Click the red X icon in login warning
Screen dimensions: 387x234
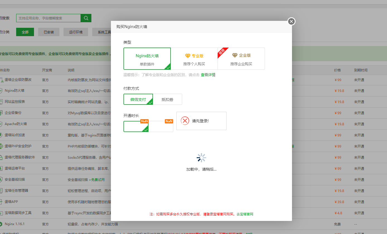pos(185,121)
